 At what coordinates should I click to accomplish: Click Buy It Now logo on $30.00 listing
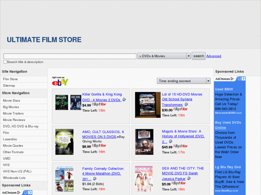click(x=180, y=109)
